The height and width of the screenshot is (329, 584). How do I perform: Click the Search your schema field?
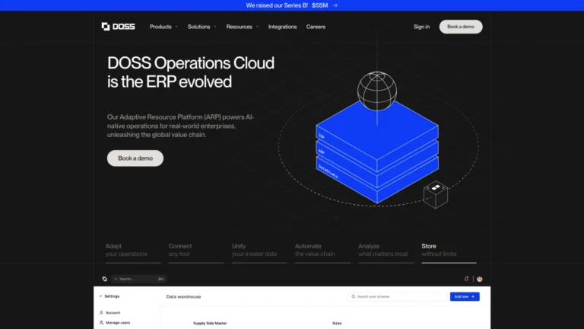pyautogui.click(x=398, y=296)
